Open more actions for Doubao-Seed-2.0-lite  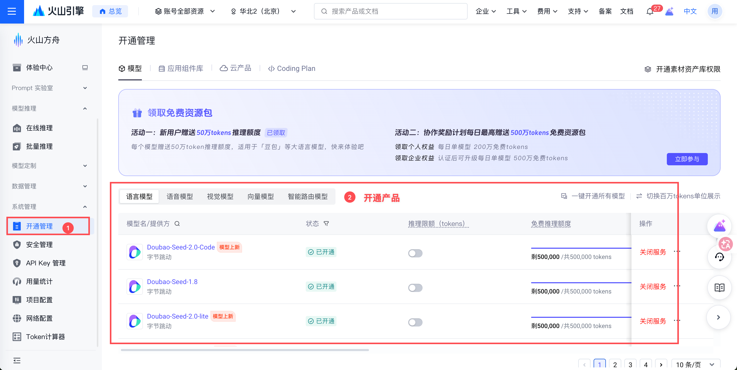tap(677, 320)
